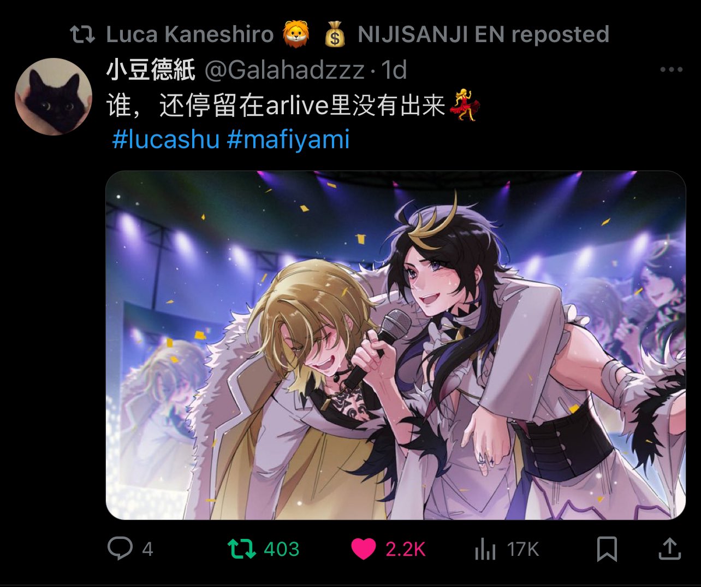Open the three-dot more options menu
Viewport: 701px width, 587px height.
671,69
